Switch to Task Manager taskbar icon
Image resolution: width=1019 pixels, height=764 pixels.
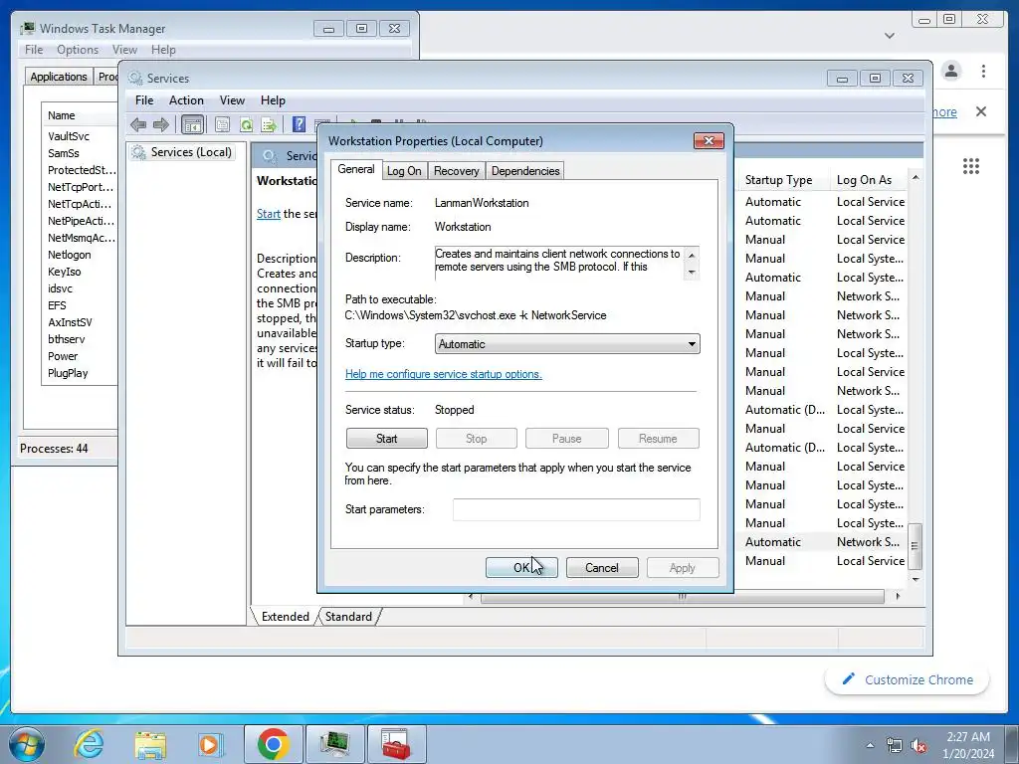tap(334, 744)
